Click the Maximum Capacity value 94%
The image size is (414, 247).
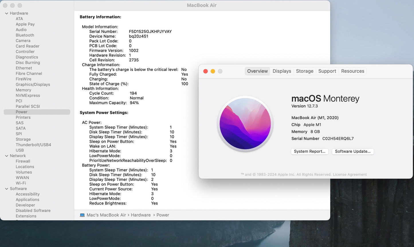134,103
